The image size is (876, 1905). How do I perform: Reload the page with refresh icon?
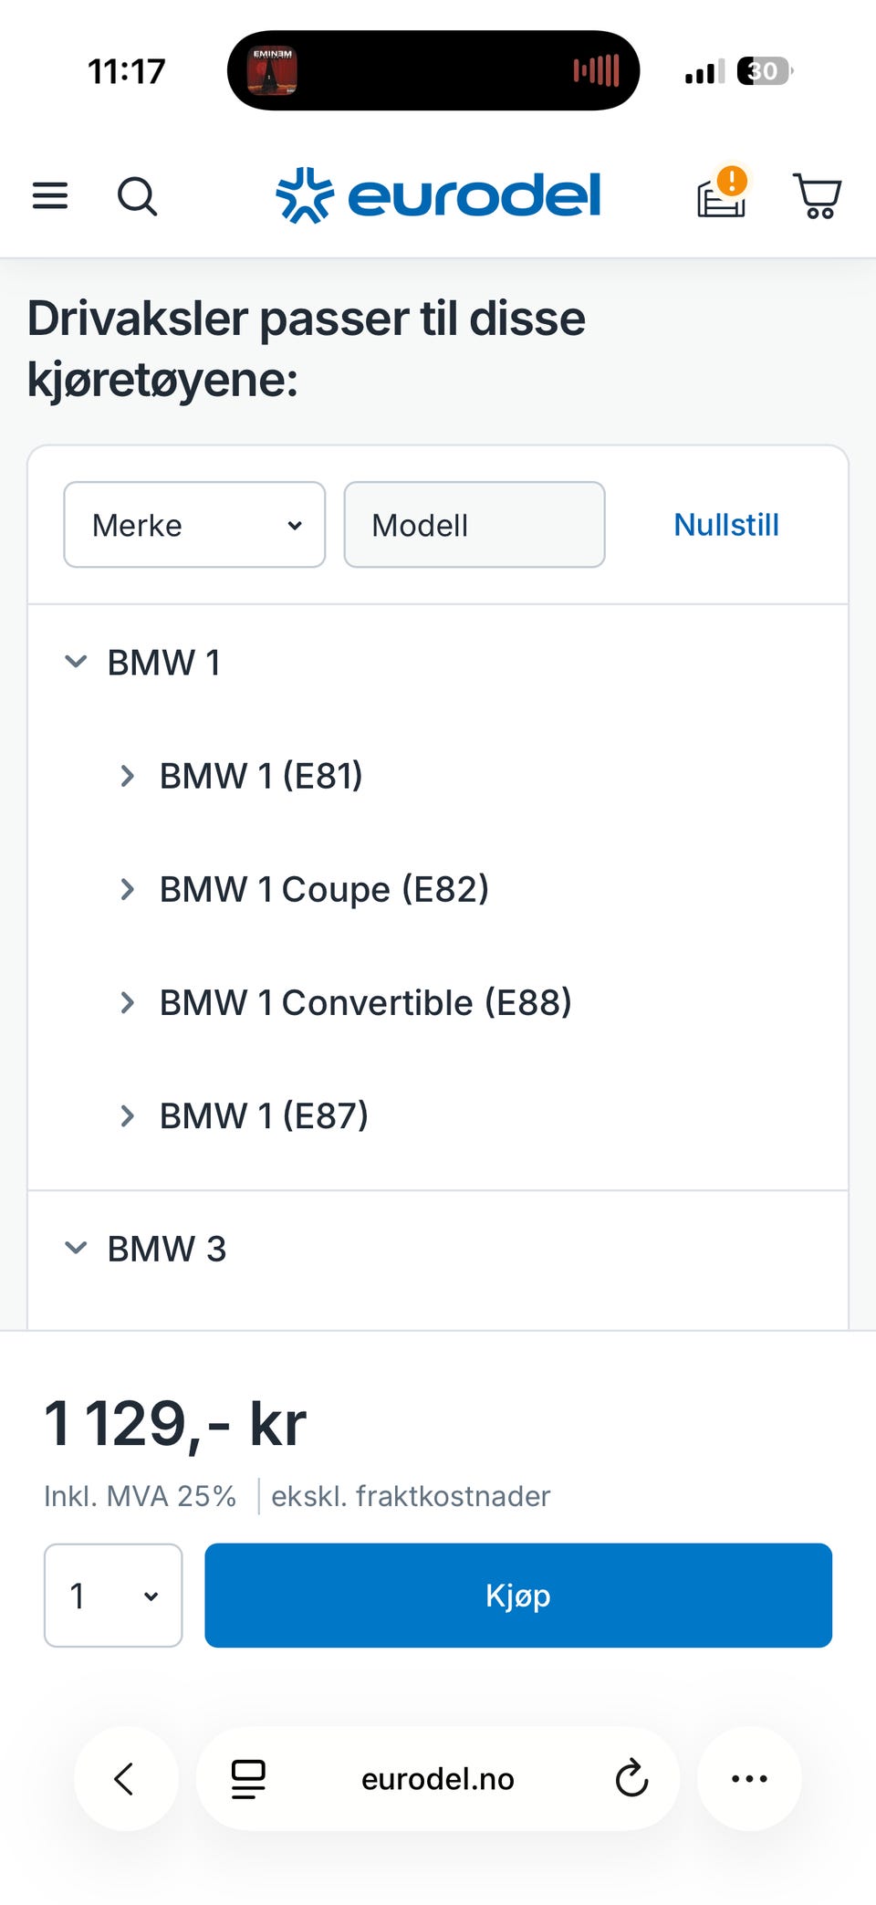pyautogui.click(x=631, y=1778)
